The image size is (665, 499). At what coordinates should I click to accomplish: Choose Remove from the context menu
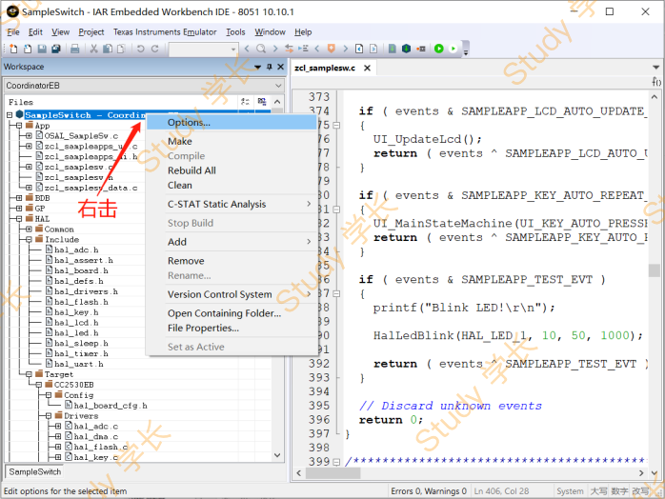[232, 261]
